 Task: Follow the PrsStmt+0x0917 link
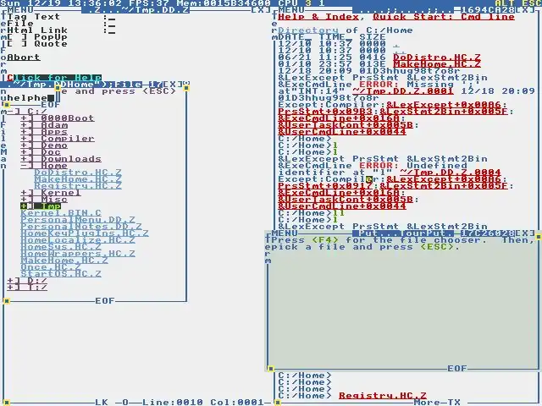pos(325,186)
